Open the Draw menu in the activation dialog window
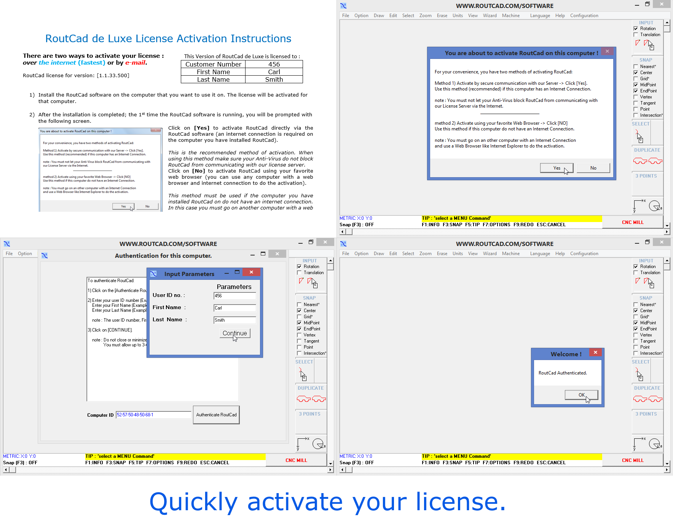The image size is (673, 530). 379,16
